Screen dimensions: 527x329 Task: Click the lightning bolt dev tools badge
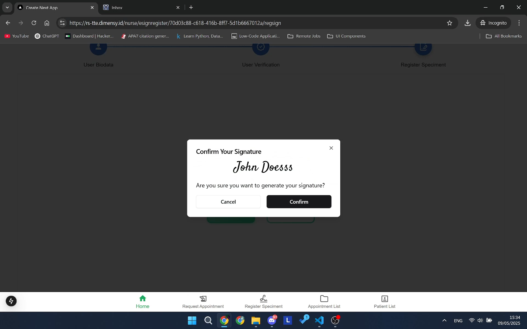tap(11, 301)
